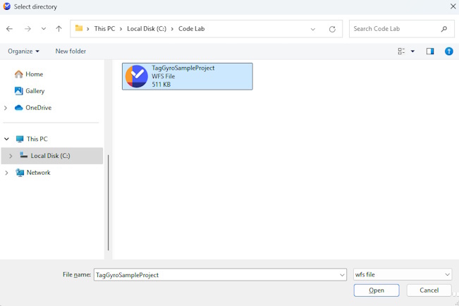Toggle the preview pane icon

[430, 51]
